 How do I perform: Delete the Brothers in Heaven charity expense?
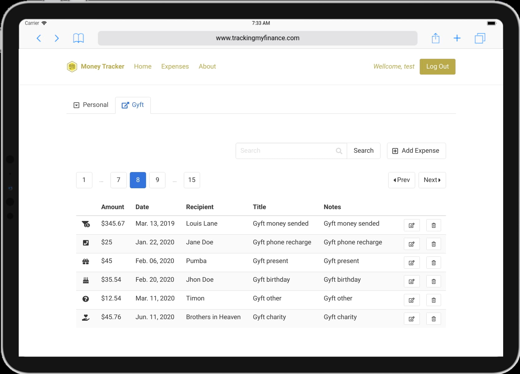point(433,319)
